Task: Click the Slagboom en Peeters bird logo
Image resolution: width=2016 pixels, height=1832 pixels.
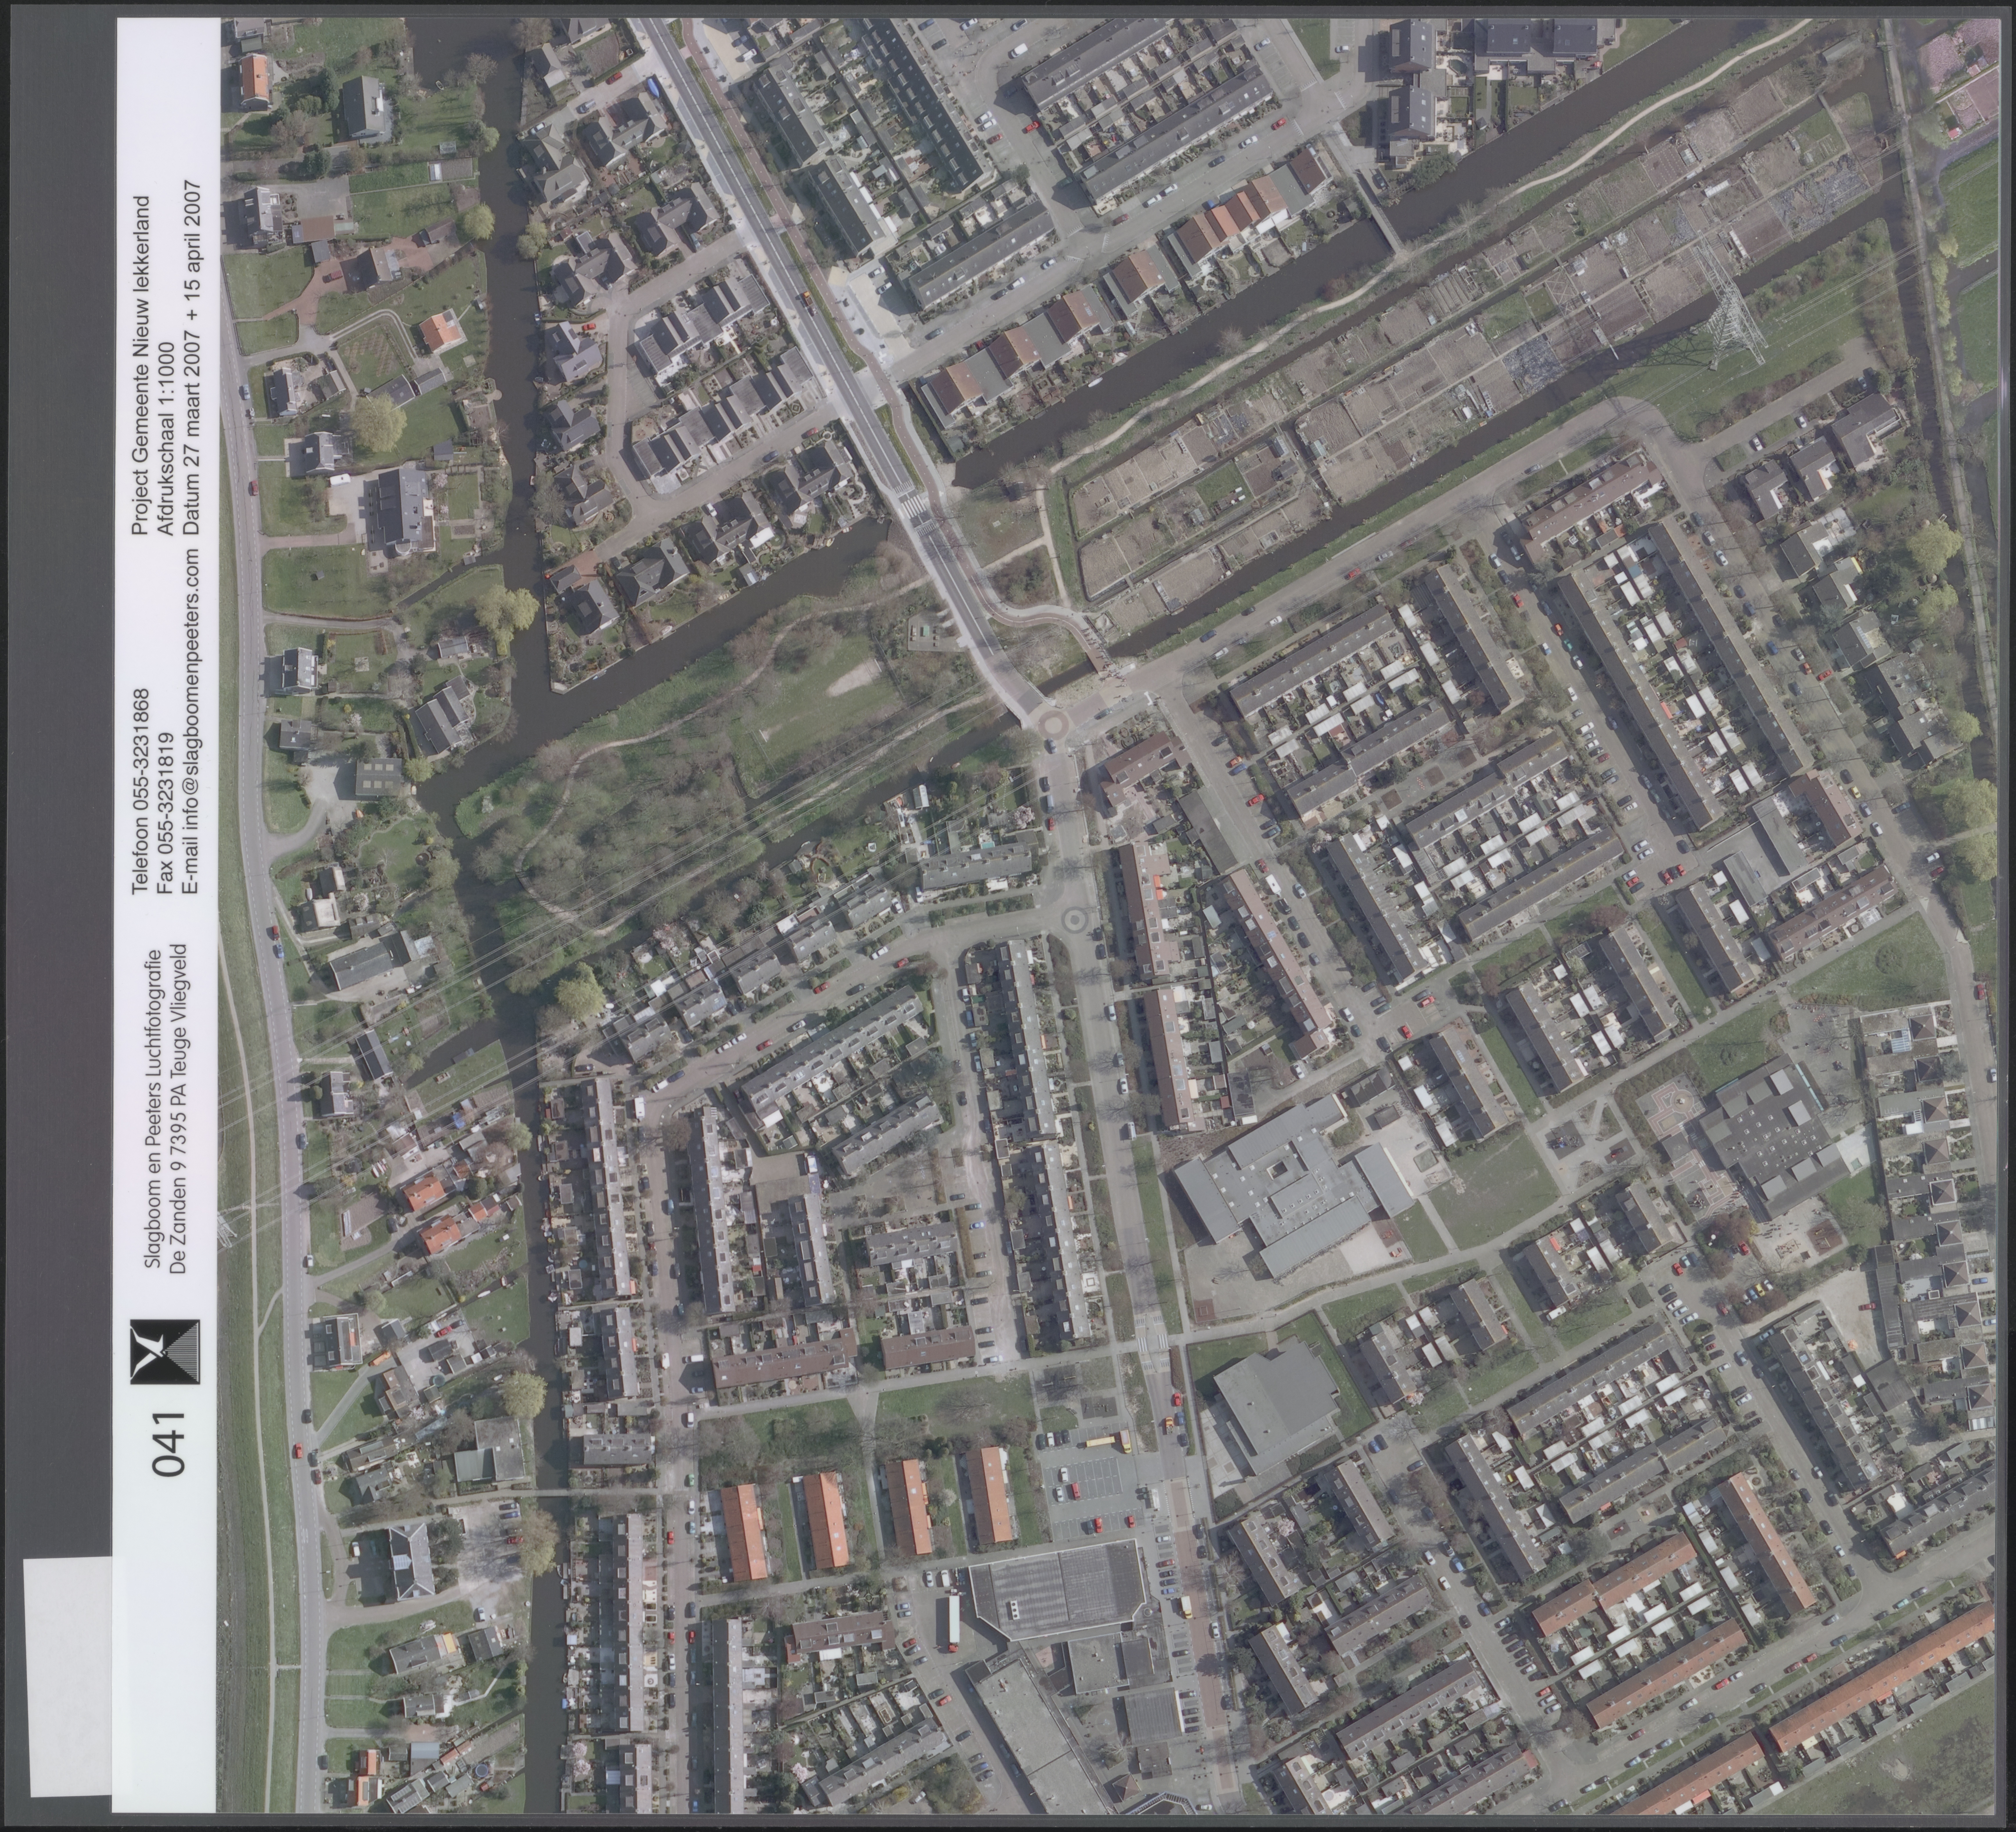Action: click(x=165, y=1352)
